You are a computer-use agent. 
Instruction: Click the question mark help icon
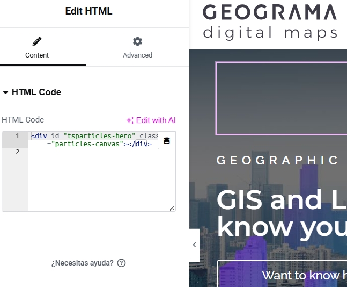click(x=121, y=263)
